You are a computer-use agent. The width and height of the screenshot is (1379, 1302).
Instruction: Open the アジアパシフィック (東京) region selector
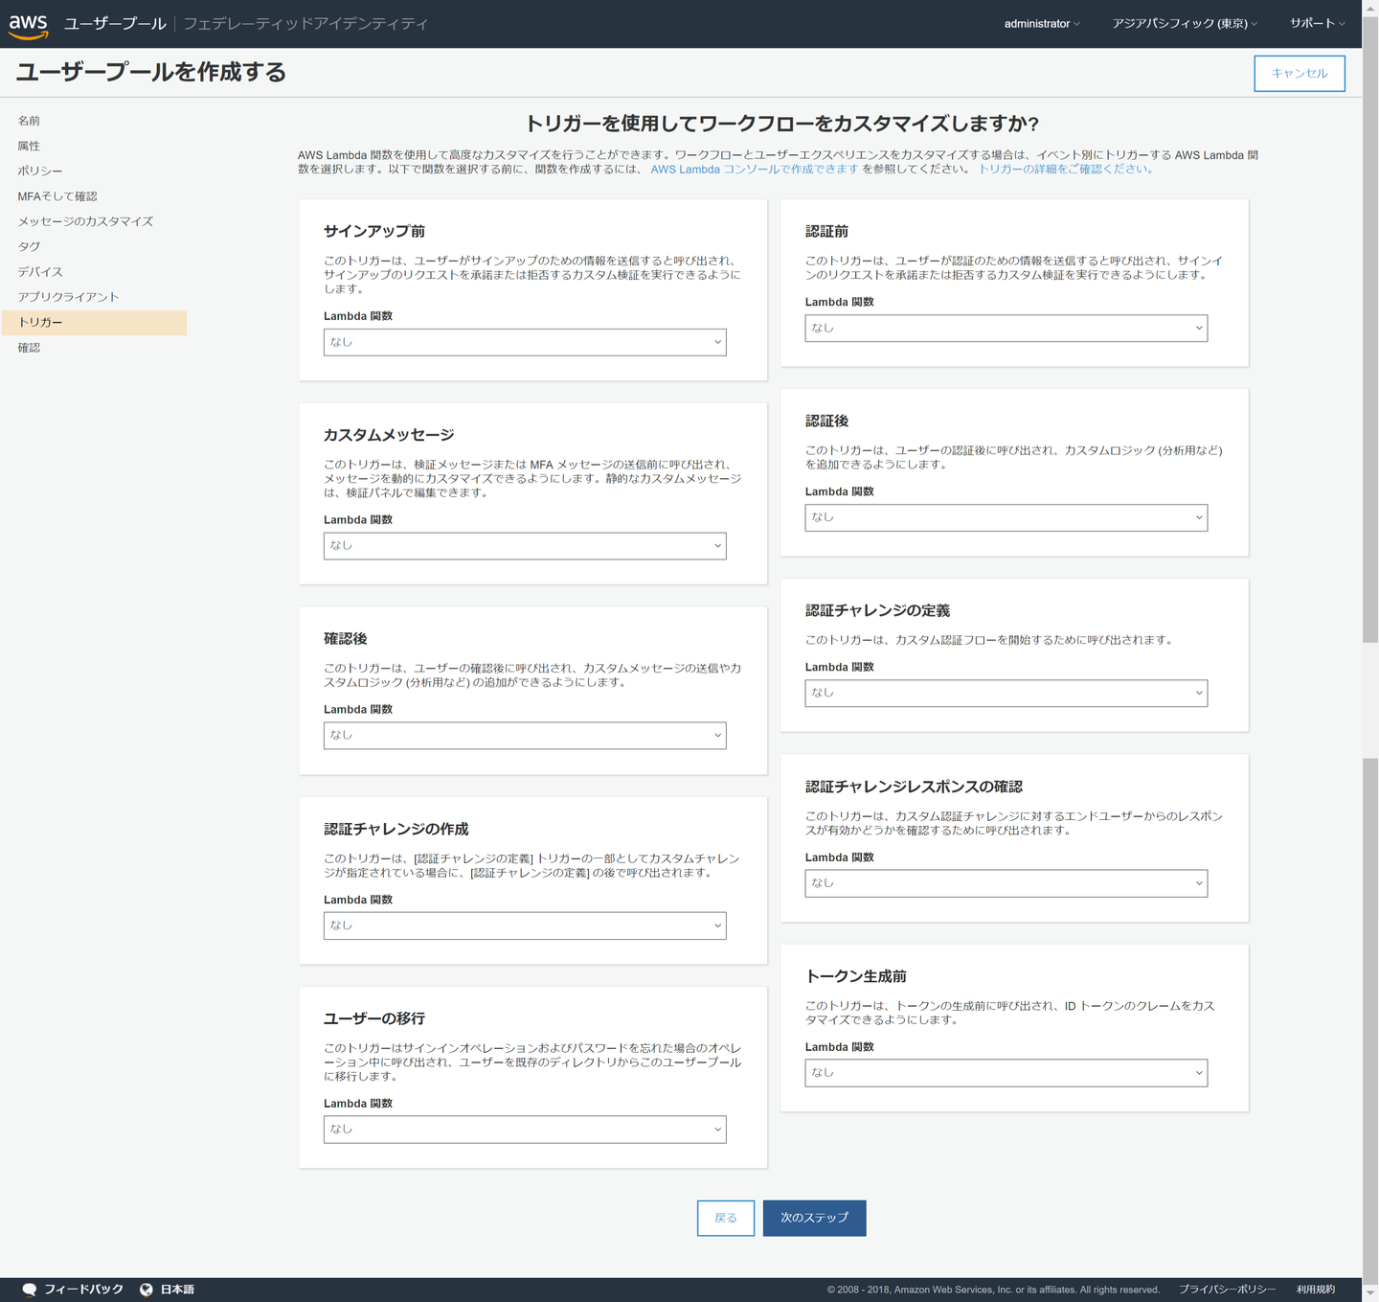[x=1184, y=24]
